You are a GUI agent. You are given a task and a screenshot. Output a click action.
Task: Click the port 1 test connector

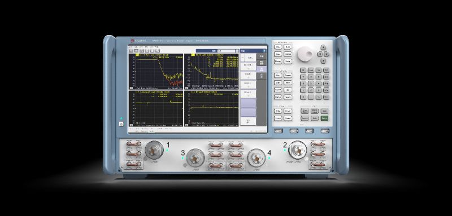pos(154,150)
